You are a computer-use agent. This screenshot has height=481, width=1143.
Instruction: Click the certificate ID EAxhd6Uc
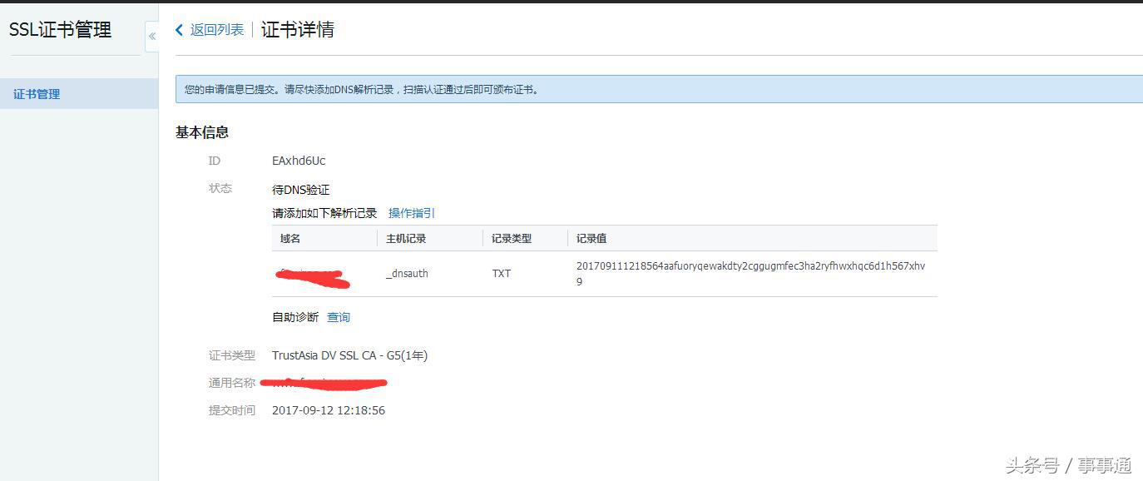pyautogui.click(x=299, y=160)
